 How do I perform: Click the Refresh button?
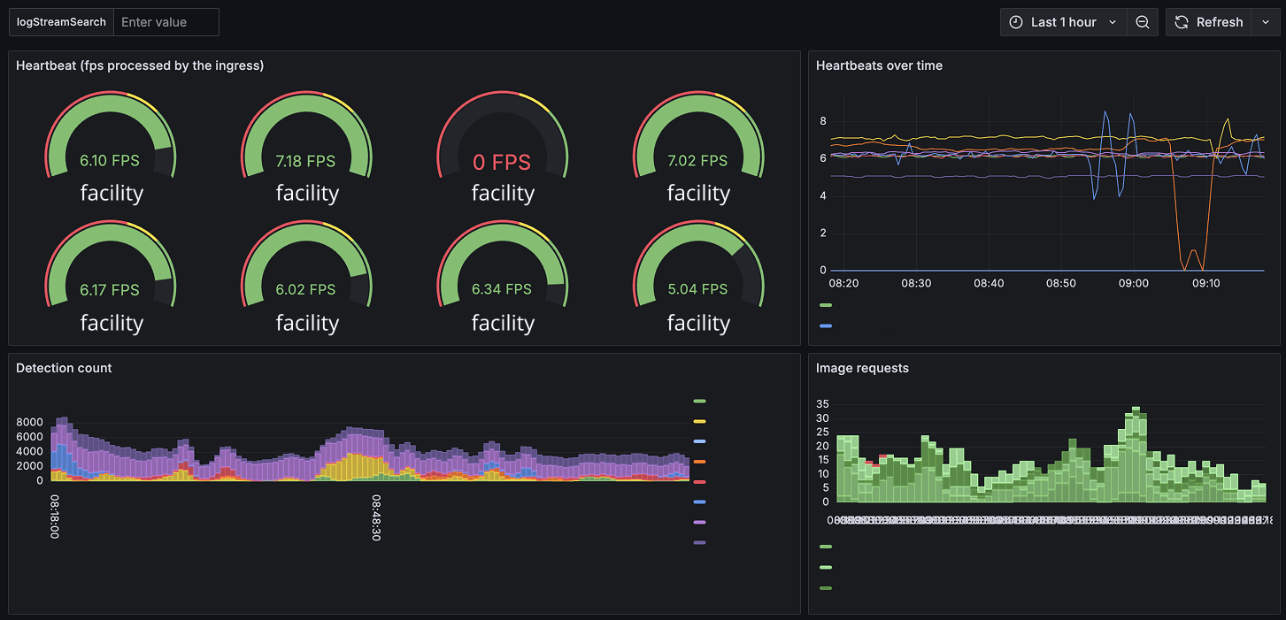[1219, 22]
